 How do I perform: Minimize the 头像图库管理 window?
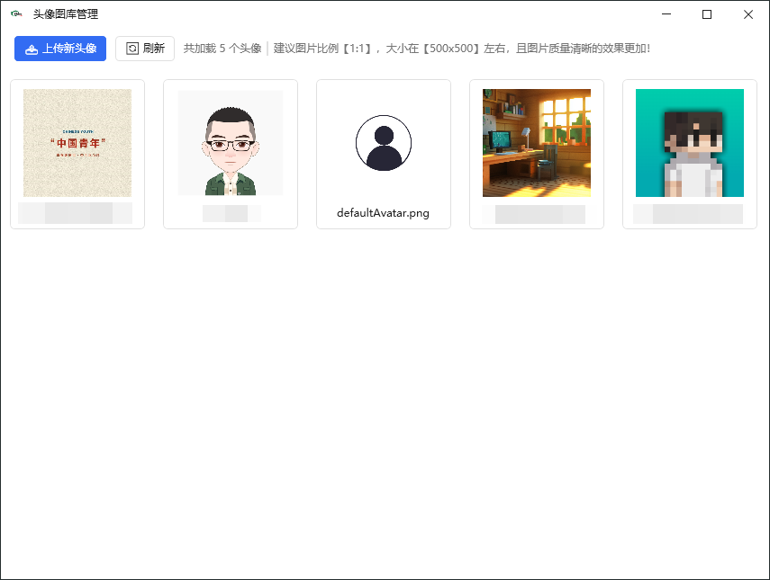666,14
